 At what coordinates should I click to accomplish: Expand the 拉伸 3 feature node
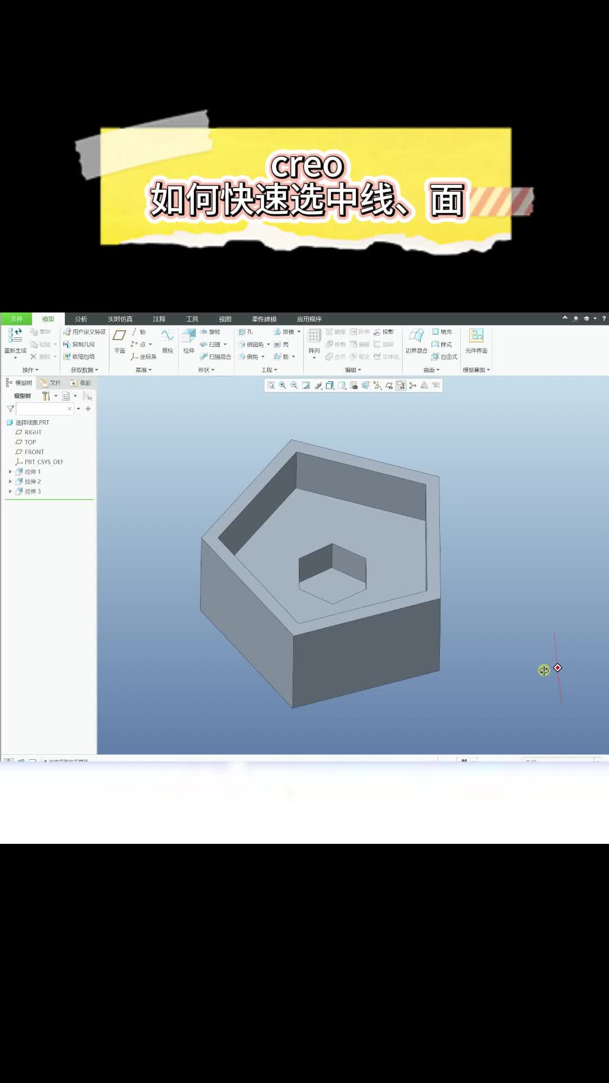coord(10,491)
